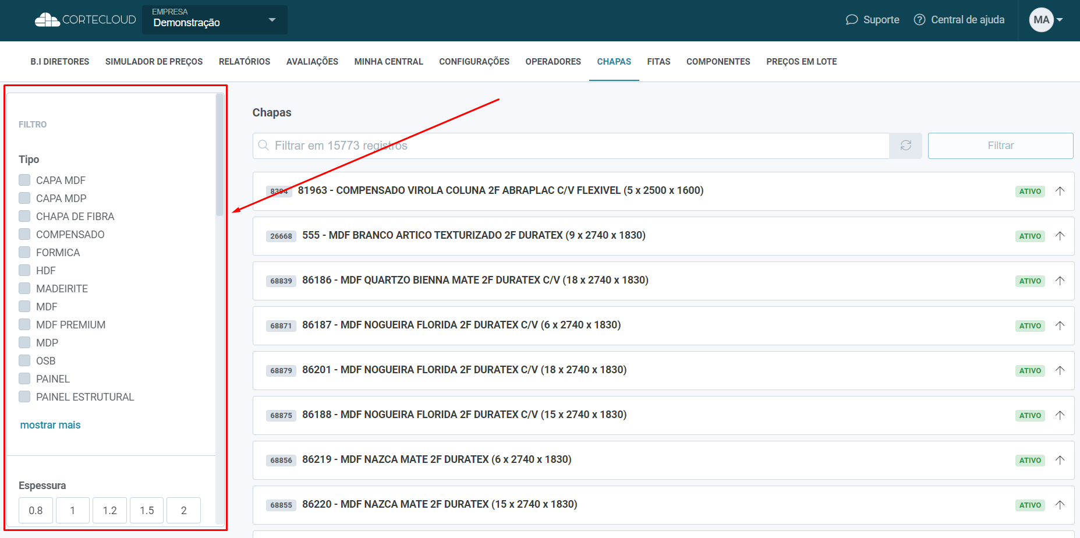Open the MA user avatar menu
The height and width of the screenshot is (538, 1080).
[1046, 20]
